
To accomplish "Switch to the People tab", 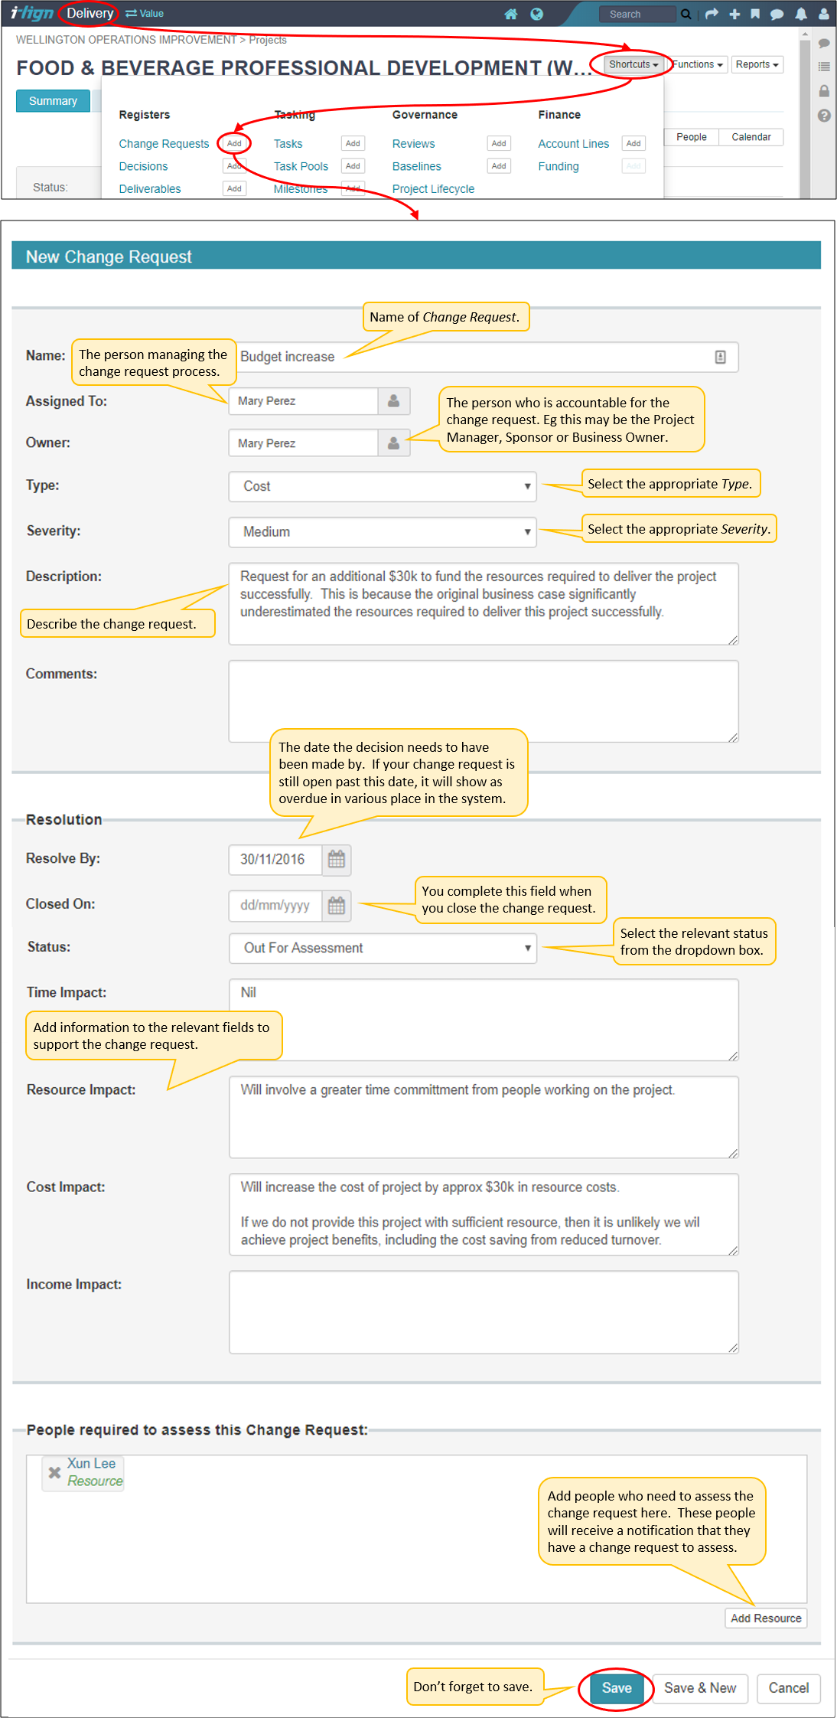I will pos(692,137).
